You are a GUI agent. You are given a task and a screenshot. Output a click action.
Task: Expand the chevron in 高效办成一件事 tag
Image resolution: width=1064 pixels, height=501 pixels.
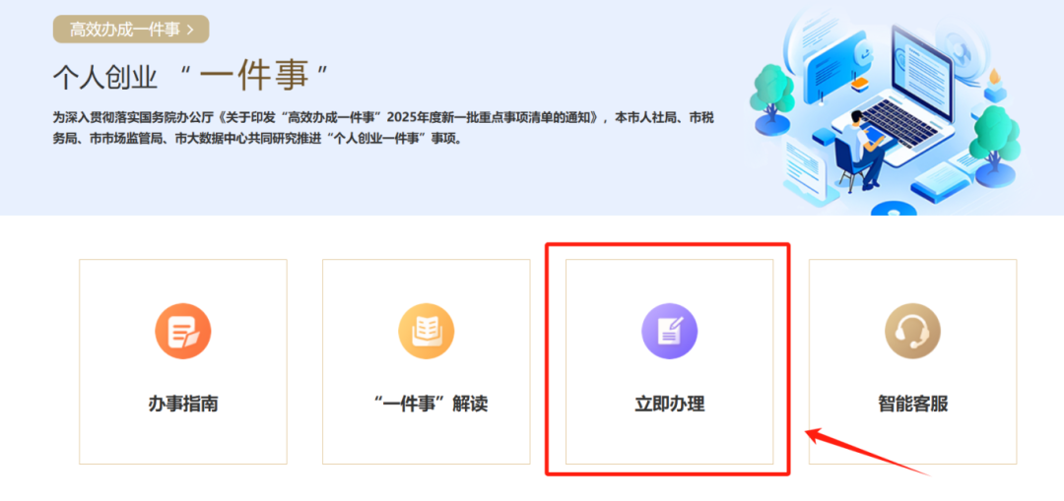tap(190, 30)
